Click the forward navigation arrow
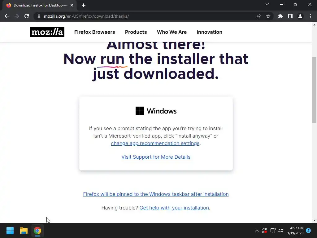317x238 pixels. click(17, 16)
